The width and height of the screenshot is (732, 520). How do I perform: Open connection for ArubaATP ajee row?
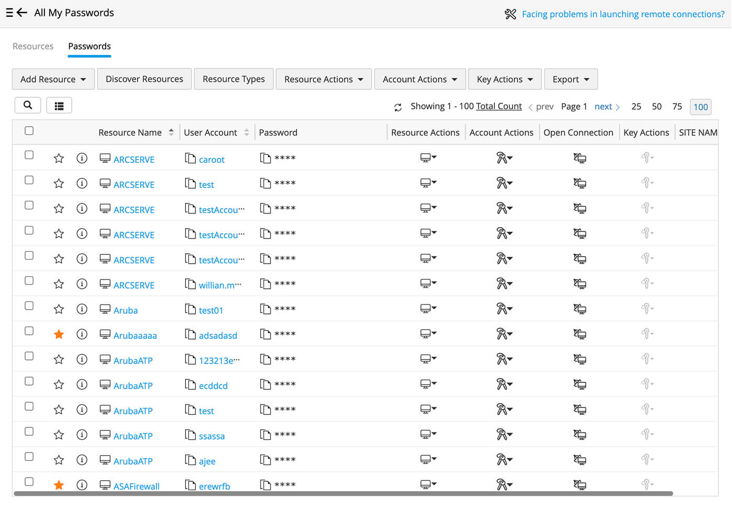coord(579,459)
